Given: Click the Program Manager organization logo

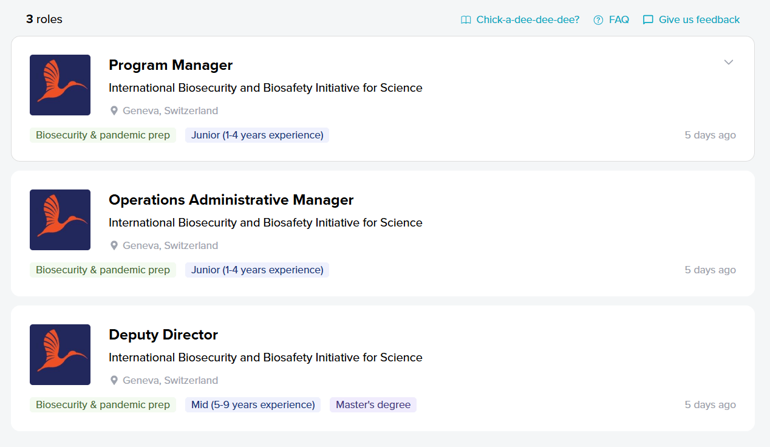Looking at the screenshot, I should [60, 85].
